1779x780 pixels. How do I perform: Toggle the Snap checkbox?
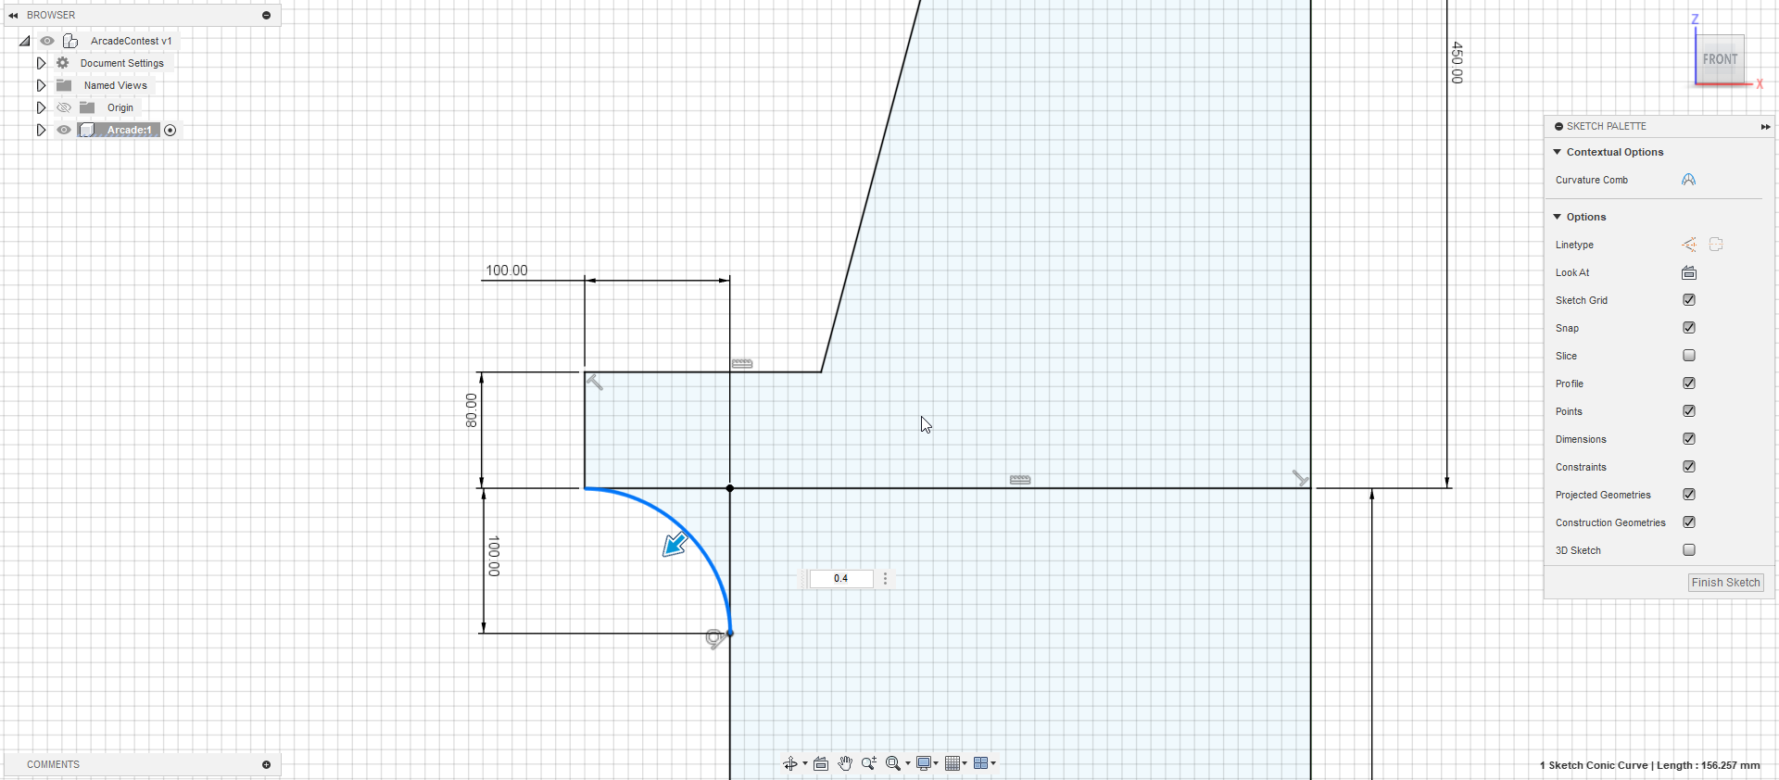(1689, 328)
